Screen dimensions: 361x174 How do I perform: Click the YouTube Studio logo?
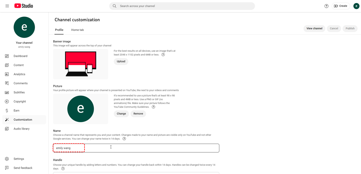(x=24, y=6)
